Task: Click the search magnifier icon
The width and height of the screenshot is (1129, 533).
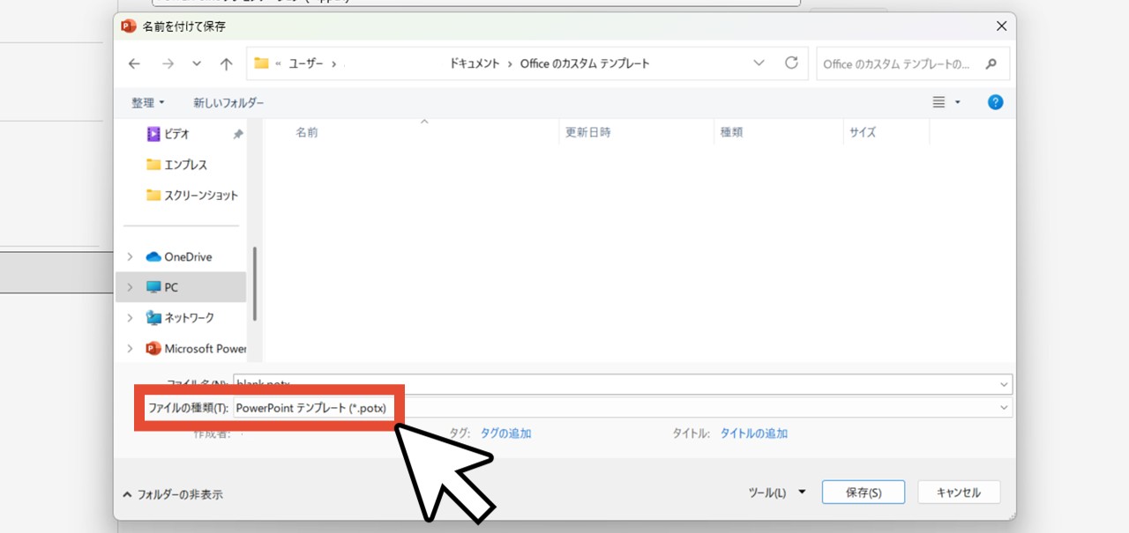Action: pyautogui.click(x=991, y=63)
